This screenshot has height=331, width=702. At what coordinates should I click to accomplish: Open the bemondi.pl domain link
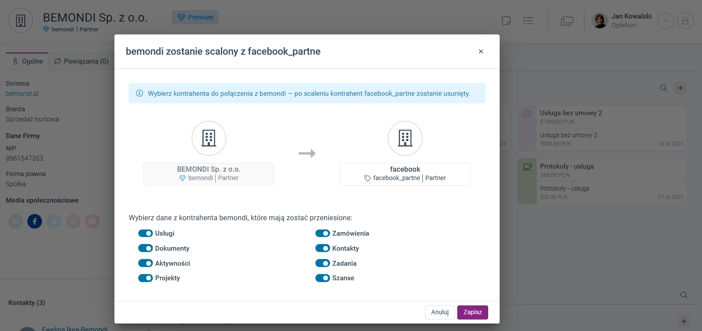coord(22,94)
